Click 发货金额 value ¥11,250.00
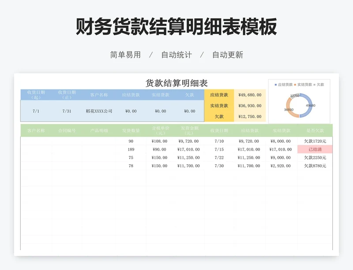 (188, 158)
